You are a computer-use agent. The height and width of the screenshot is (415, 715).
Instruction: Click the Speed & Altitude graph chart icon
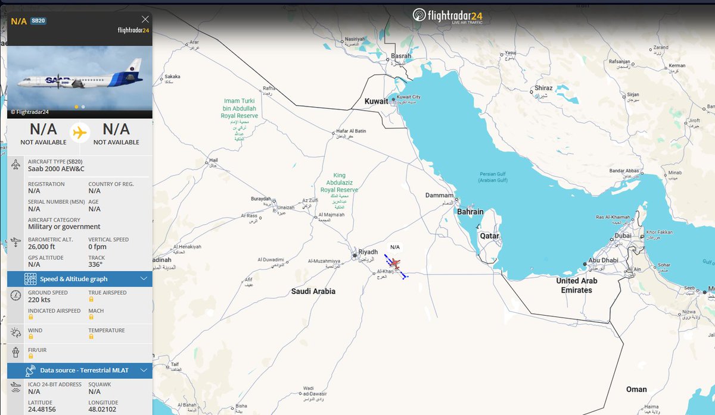coord(31,279)
